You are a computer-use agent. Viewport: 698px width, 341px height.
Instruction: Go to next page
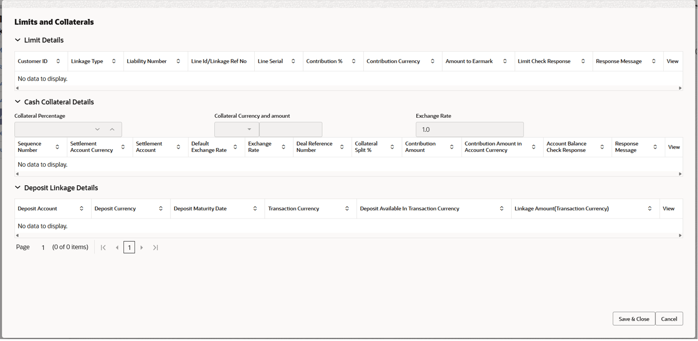142,247
